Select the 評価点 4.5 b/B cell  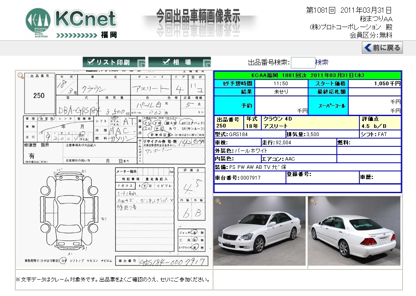(380, 123)
